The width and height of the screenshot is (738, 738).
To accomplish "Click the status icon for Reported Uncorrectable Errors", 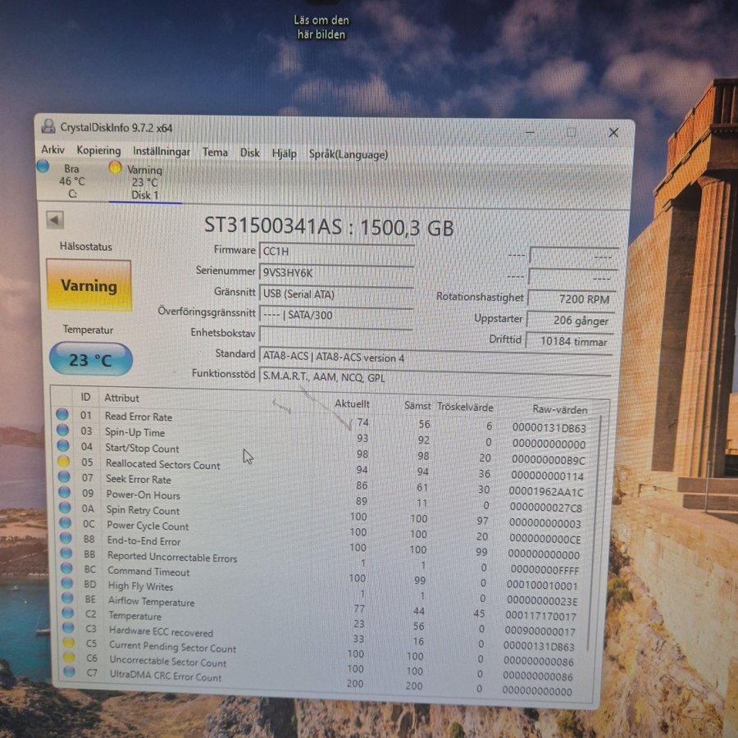I will pyautogui.click(x=66, y=553).
